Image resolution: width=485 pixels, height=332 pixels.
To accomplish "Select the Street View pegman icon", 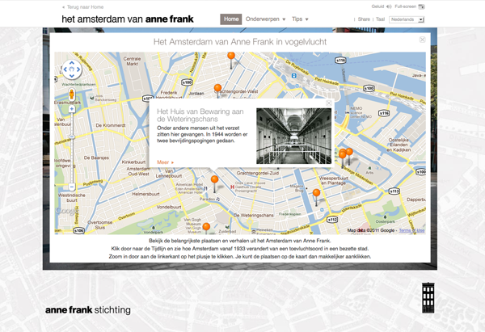I will [72, 94].
